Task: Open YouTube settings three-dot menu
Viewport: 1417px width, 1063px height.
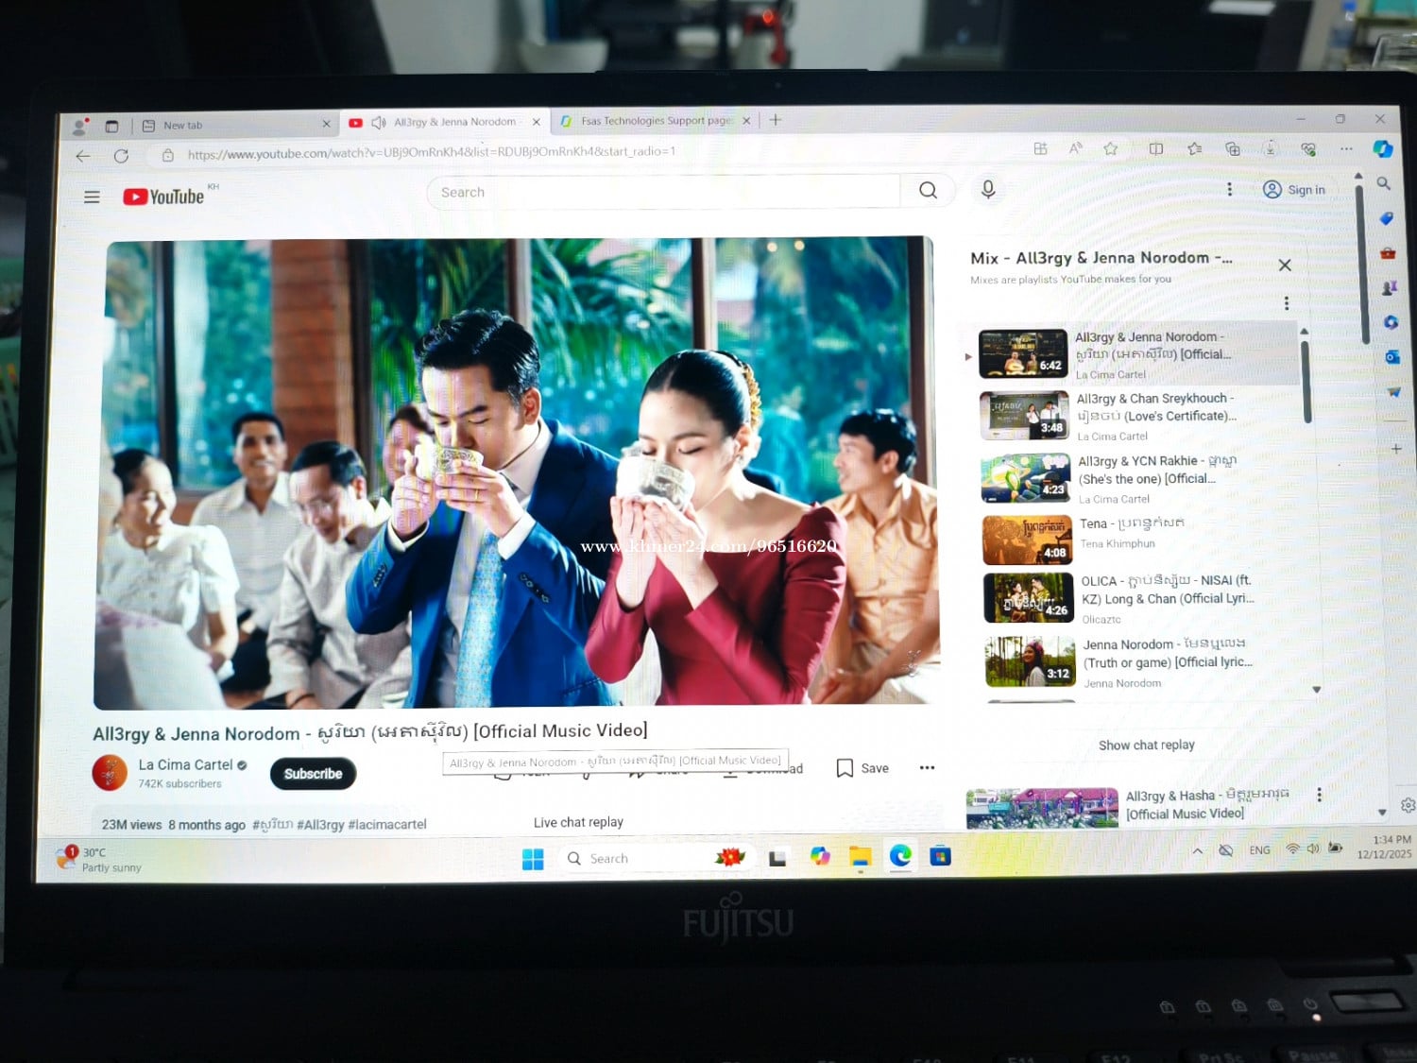Action: coord(1229,189)
